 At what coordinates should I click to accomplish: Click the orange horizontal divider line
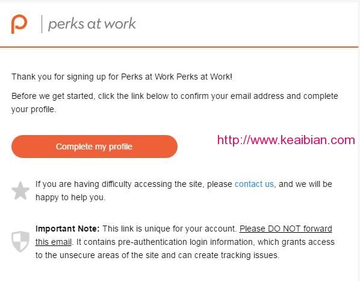click(179, 47)
